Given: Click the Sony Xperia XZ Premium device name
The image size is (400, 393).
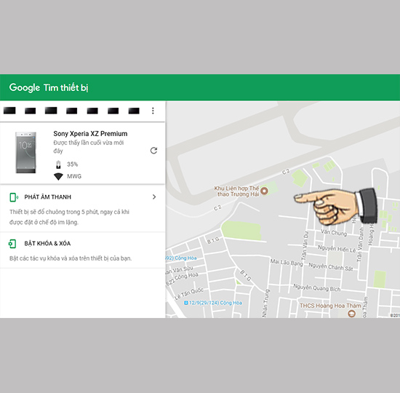Looking at the screenshot, I should click(x=90, y=134).
